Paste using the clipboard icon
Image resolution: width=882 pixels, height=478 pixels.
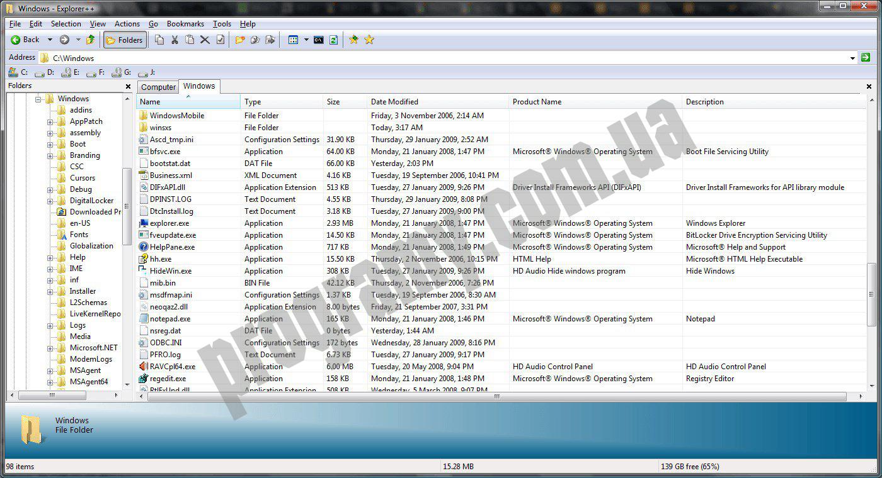coord(190,40)
